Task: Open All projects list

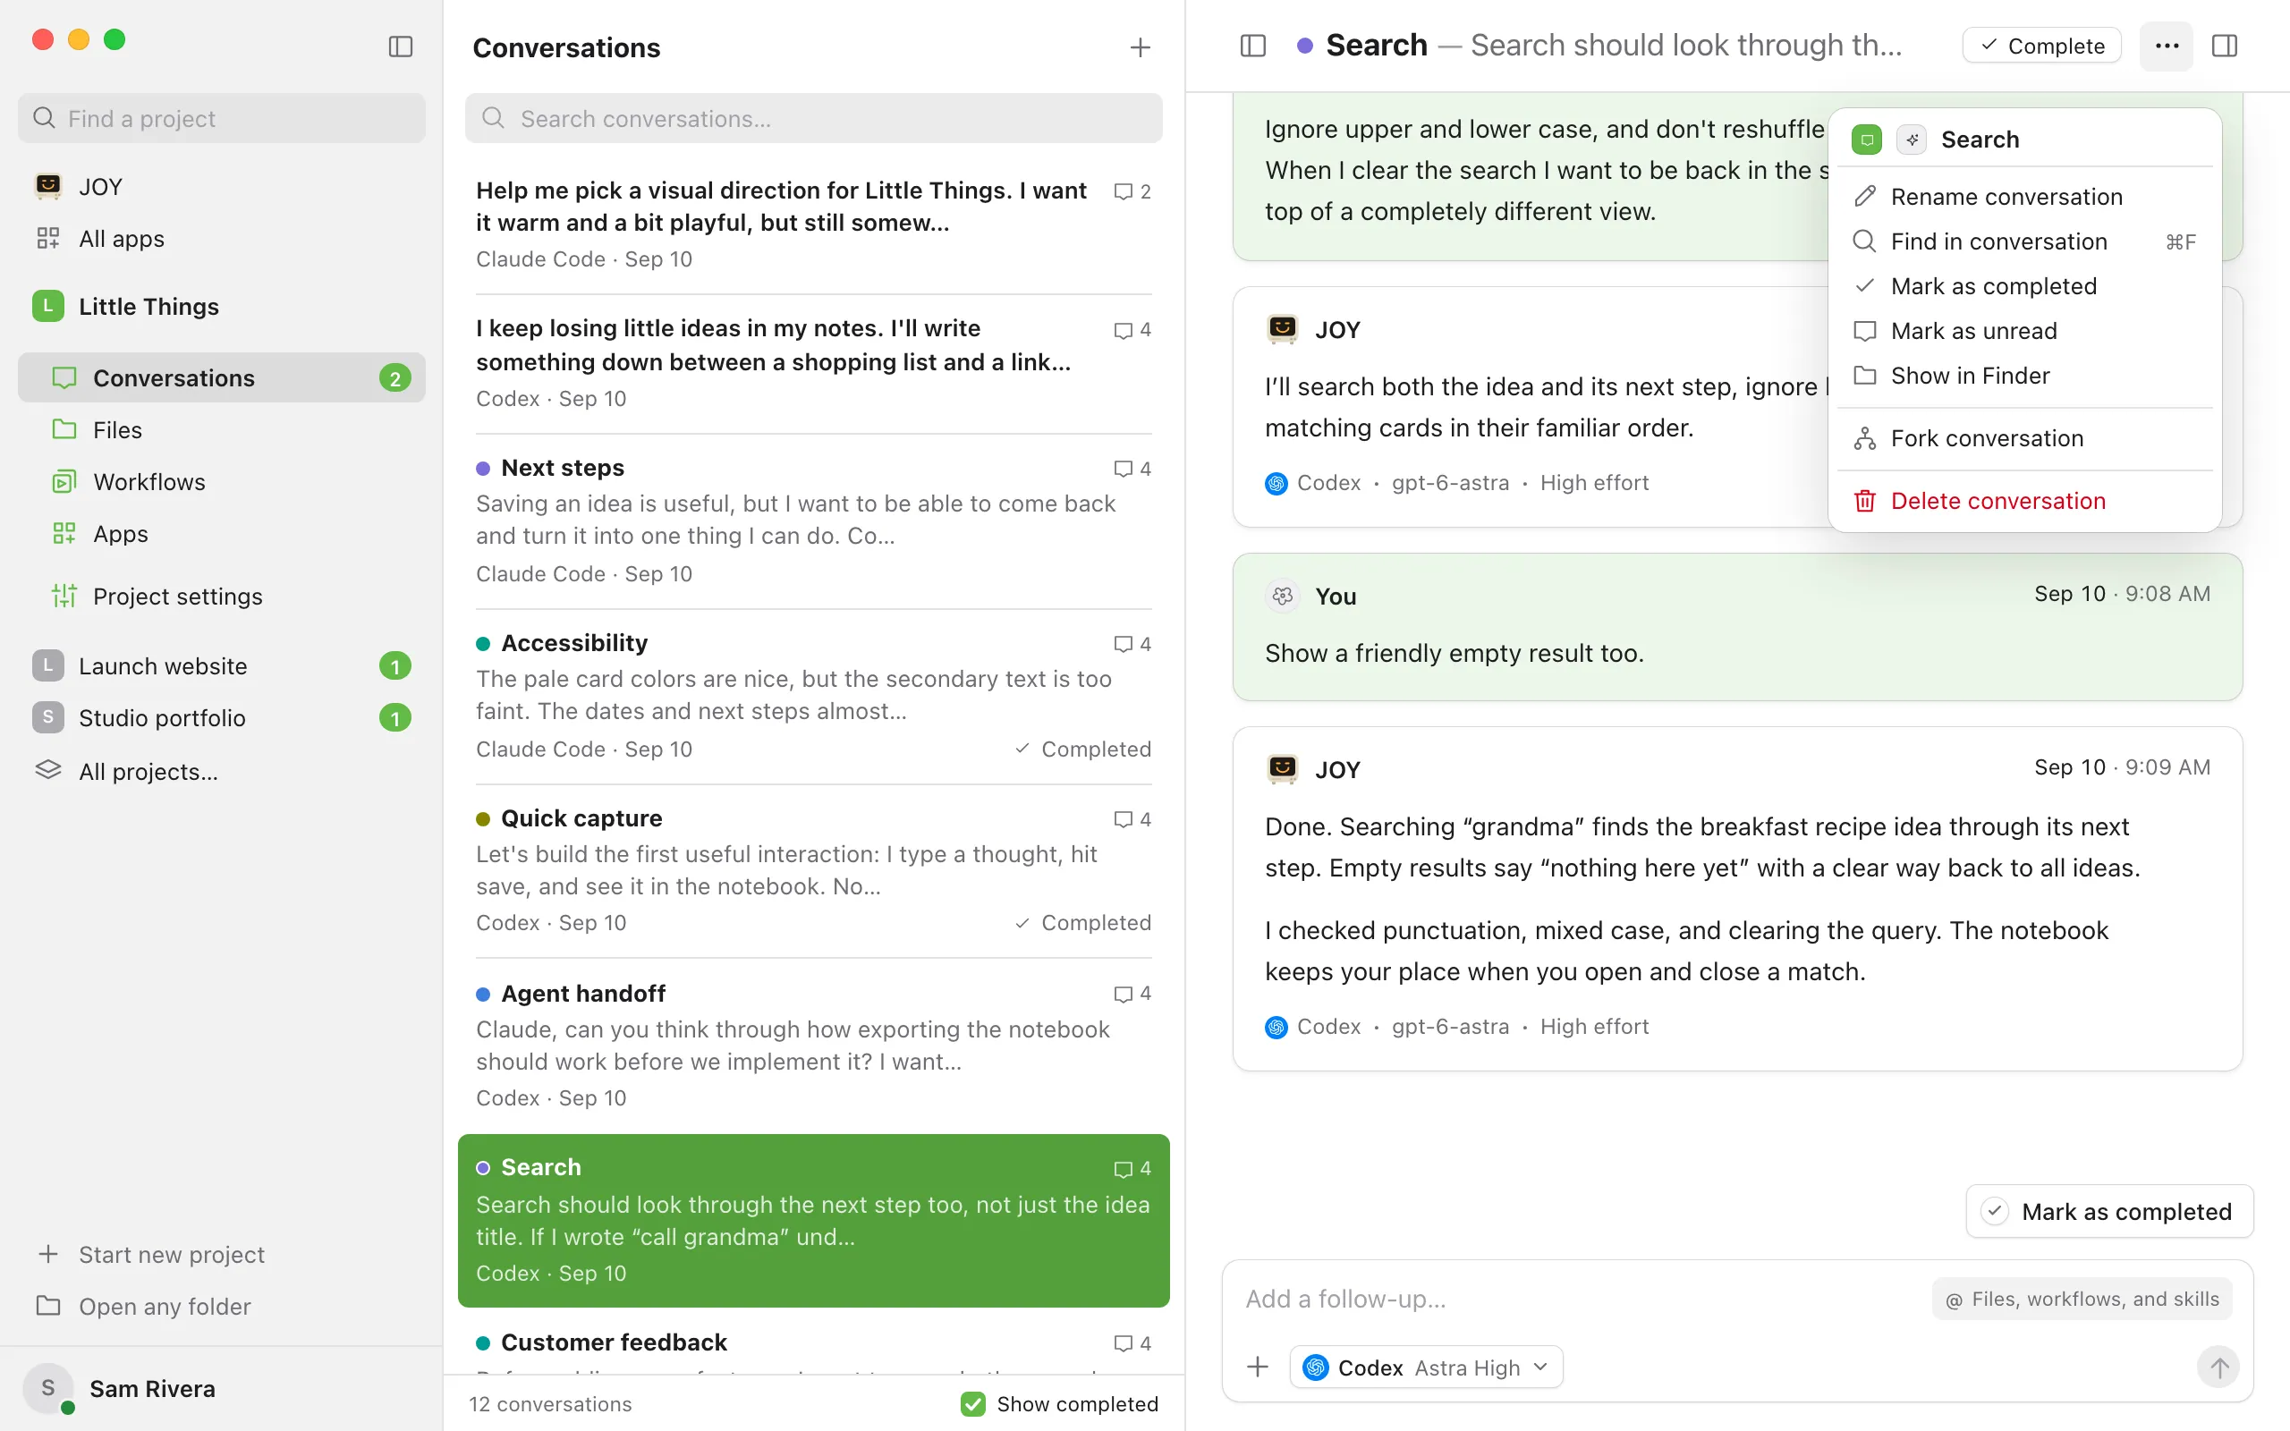Action: [222, 771]
